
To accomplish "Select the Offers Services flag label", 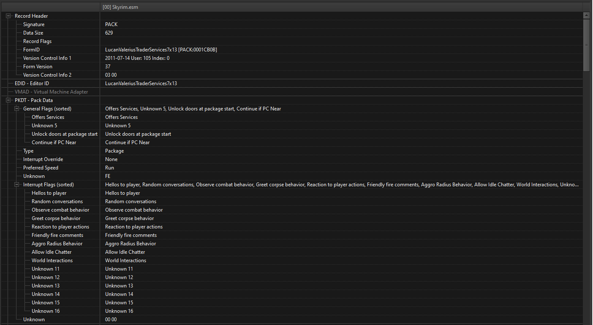I will point(48,117).
